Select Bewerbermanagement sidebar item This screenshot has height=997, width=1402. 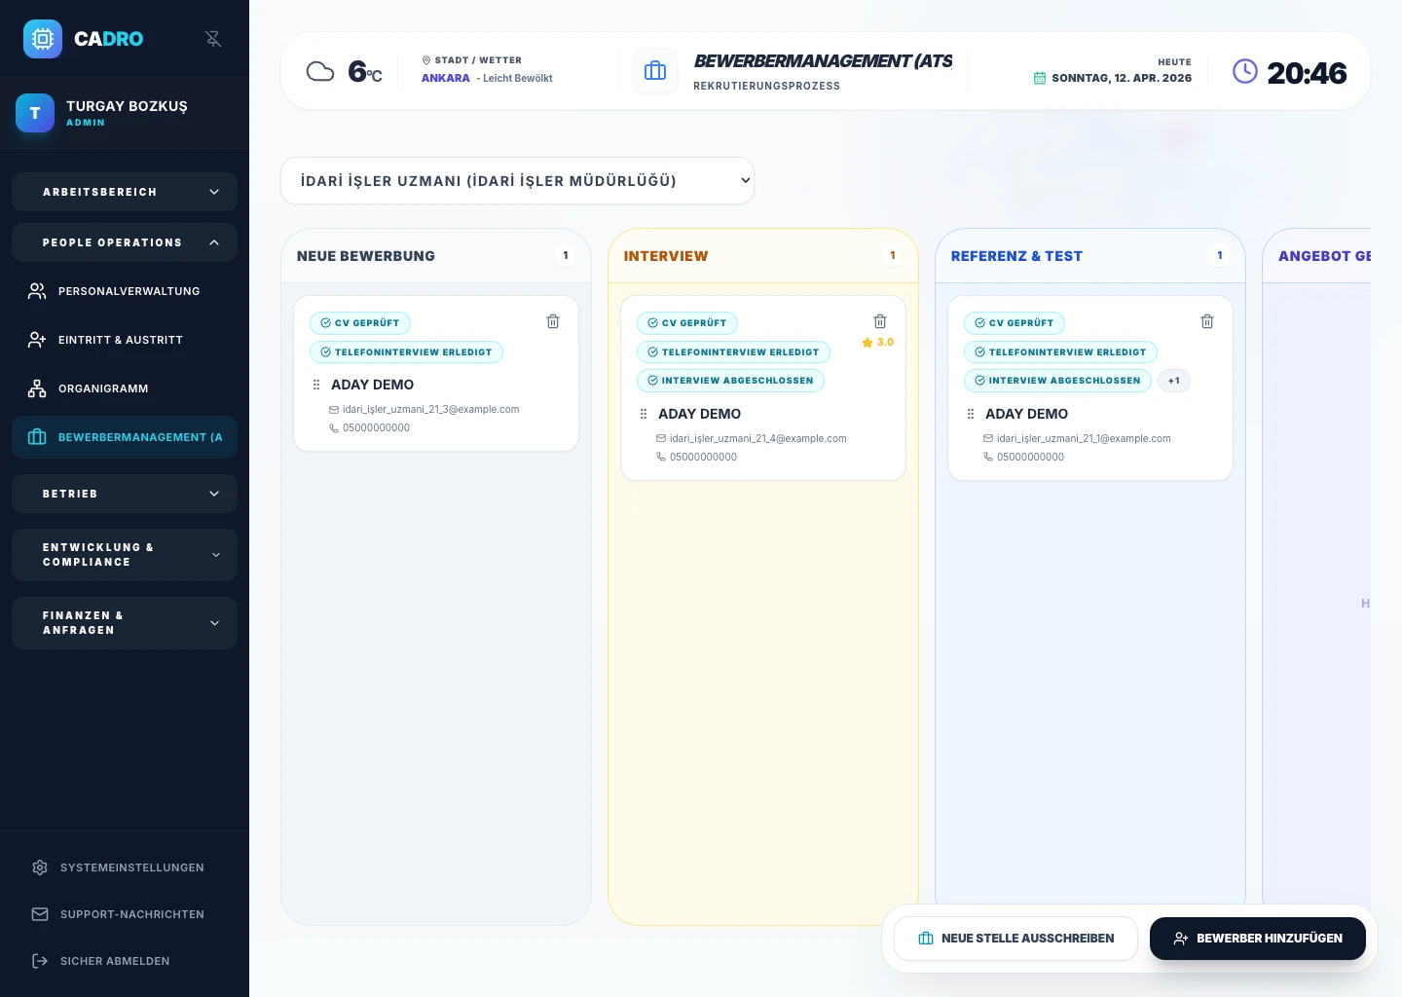click(x=125, y=437)
